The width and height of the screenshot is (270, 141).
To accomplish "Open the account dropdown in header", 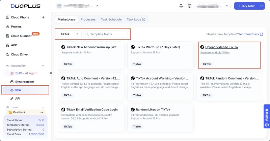I will tap(213, 6).
